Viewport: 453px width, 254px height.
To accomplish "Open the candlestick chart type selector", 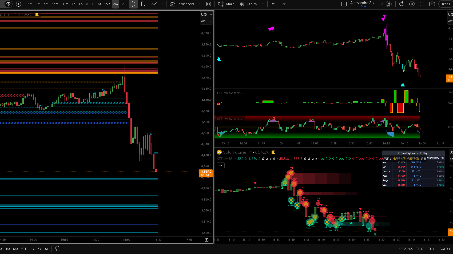I will [133, 4].
